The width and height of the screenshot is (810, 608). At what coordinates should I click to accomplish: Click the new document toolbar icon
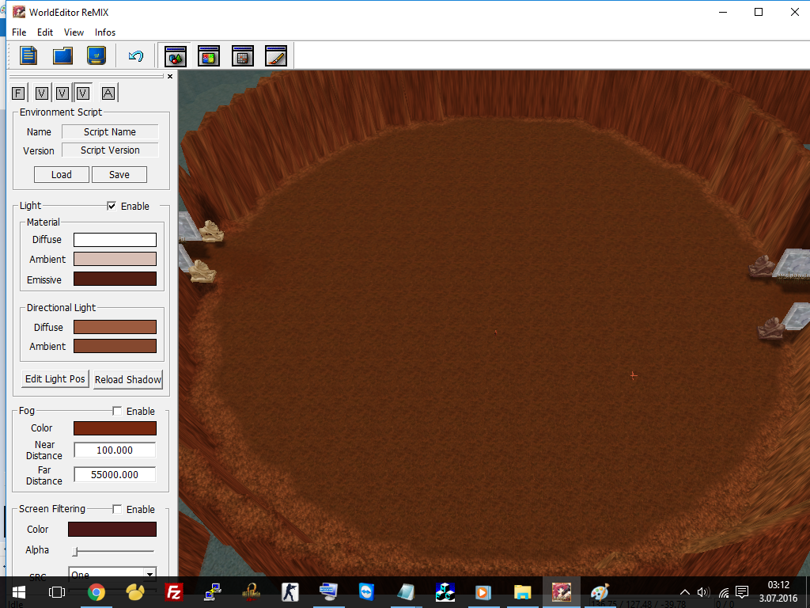(28, 55)
